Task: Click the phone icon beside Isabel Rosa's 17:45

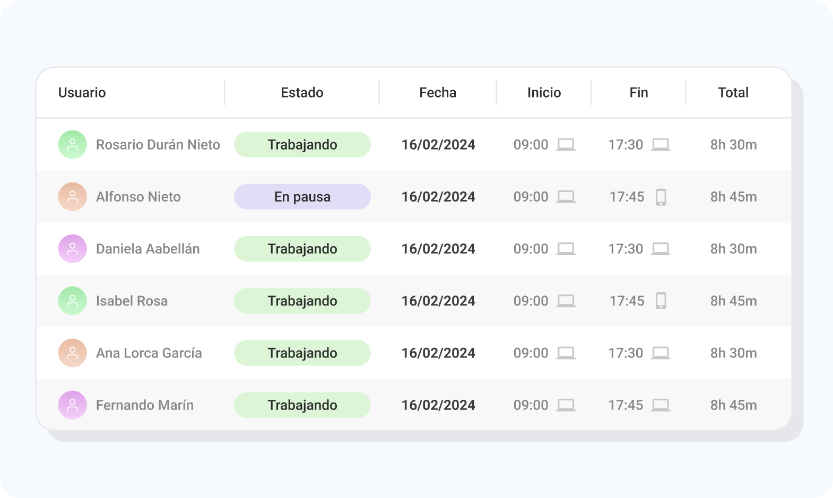Action: [661, 301]
